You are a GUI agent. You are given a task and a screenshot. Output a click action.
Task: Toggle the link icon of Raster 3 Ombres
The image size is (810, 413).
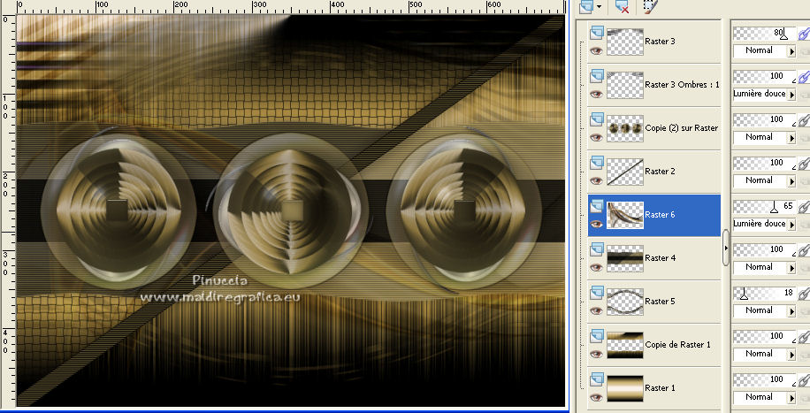coord(804,78)
